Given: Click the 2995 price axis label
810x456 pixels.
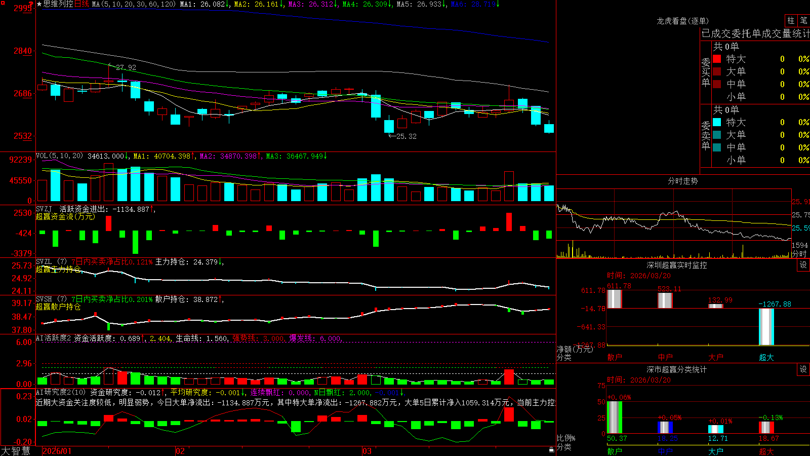Looking at the screenshot, I should 23,8.
